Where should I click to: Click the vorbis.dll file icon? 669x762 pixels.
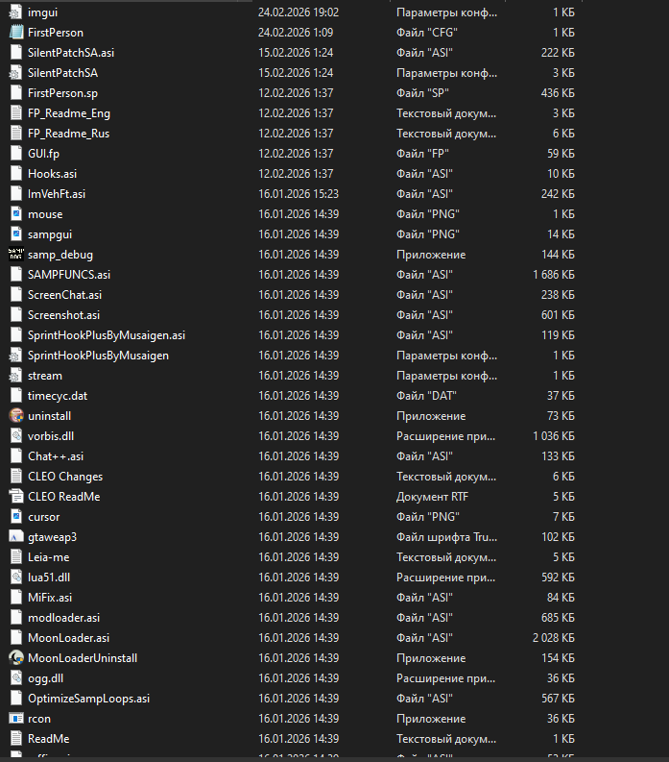[15, 436]
